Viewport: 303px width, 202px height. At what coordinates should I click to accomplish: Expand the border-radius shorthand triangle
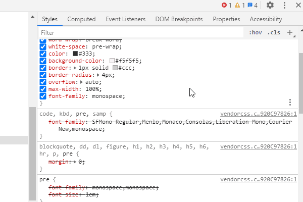point(98,75)
